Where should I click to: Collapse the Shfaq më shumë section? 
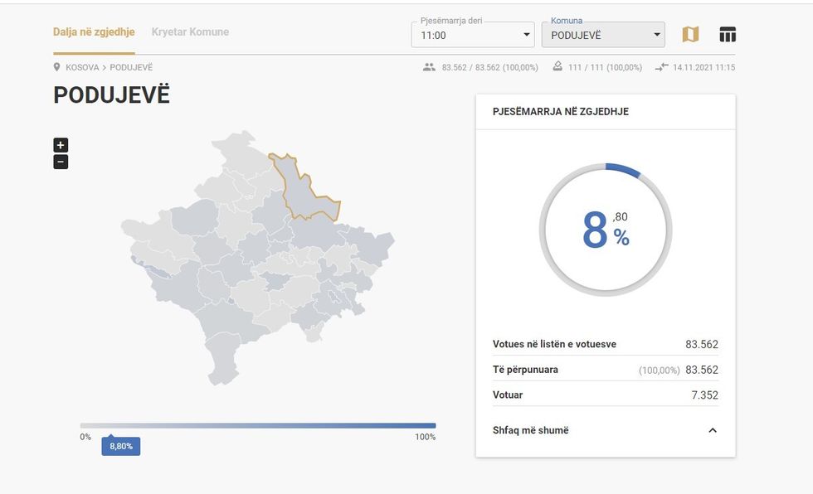pos(712,430)
